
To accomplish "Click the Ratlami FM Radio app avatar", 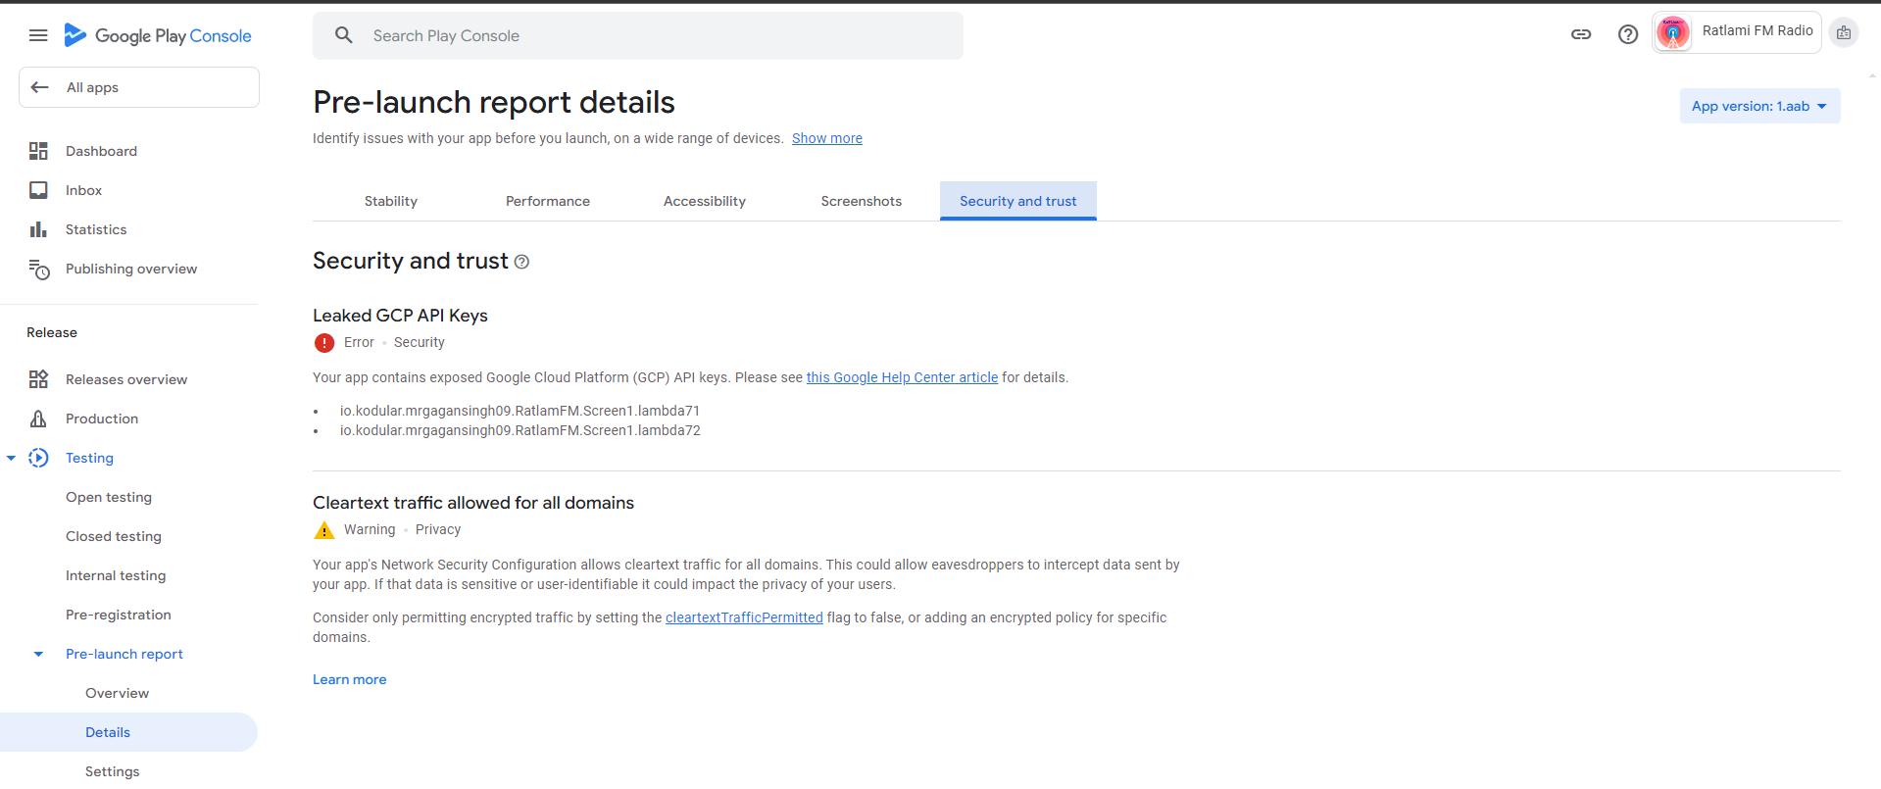I will pos(1672,33).
